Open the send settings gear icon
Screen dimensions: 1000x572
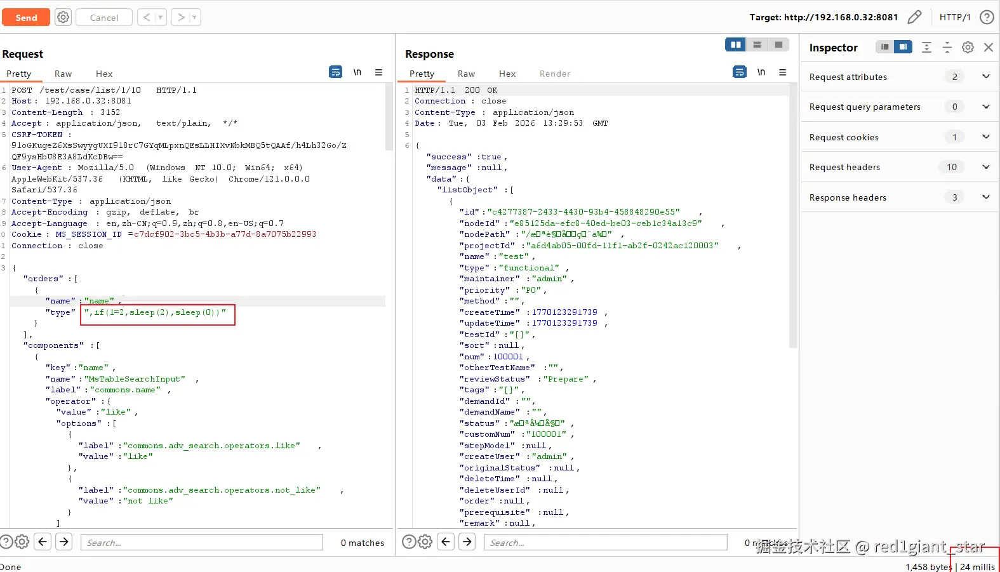[x=63, y=17]
